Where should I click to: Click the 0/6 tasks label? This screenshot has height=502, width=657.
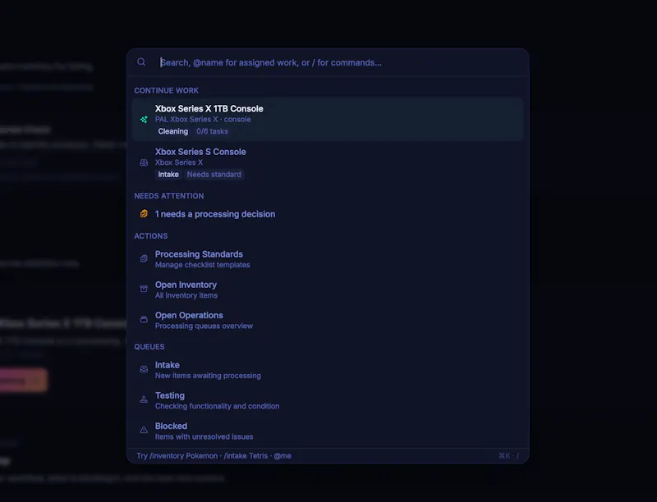[x=212, y=131]
